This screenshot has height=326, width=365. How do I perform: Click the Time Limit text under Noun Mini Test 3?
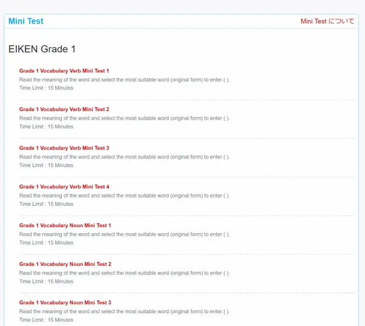coord(46,320)
